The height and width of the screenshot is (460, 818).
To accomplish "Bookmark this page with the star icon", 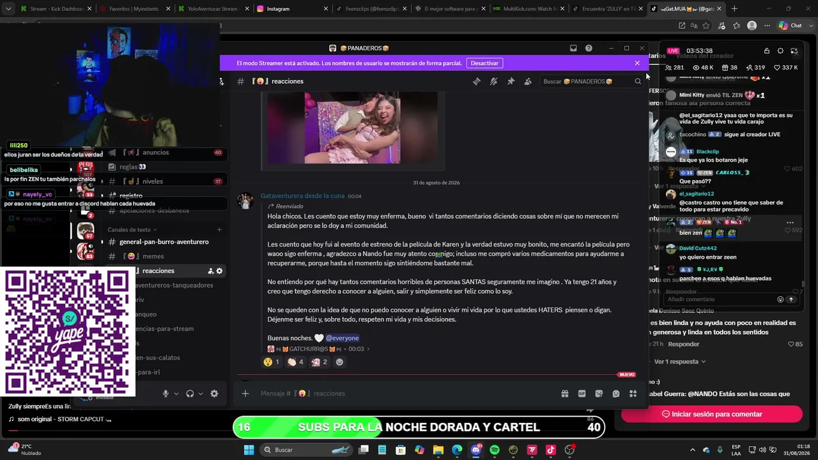I will coord(706,26).
